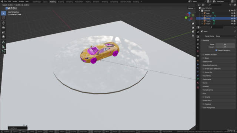Open the Particles properties tab

click(198, 68)
